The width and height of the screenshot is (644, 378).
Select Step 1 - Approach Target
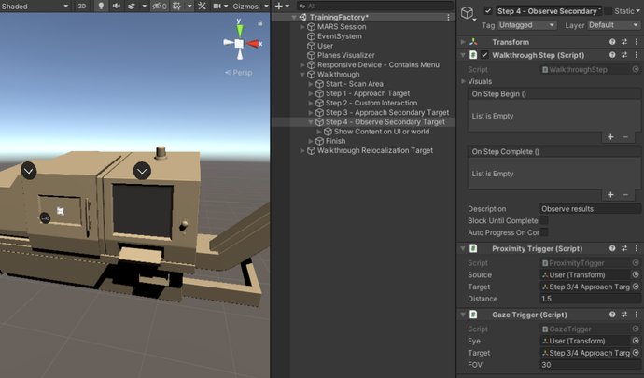[367, 93]
